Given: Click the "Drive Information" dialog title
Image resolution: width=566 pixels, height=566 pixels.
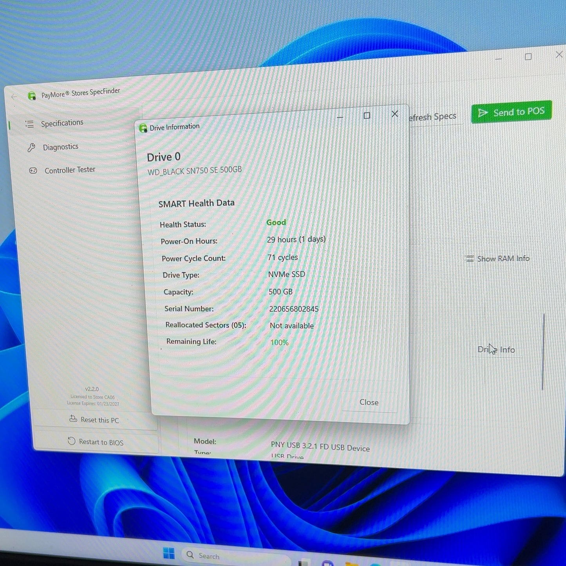Looking at the screenshot, I should click(175, 127).
